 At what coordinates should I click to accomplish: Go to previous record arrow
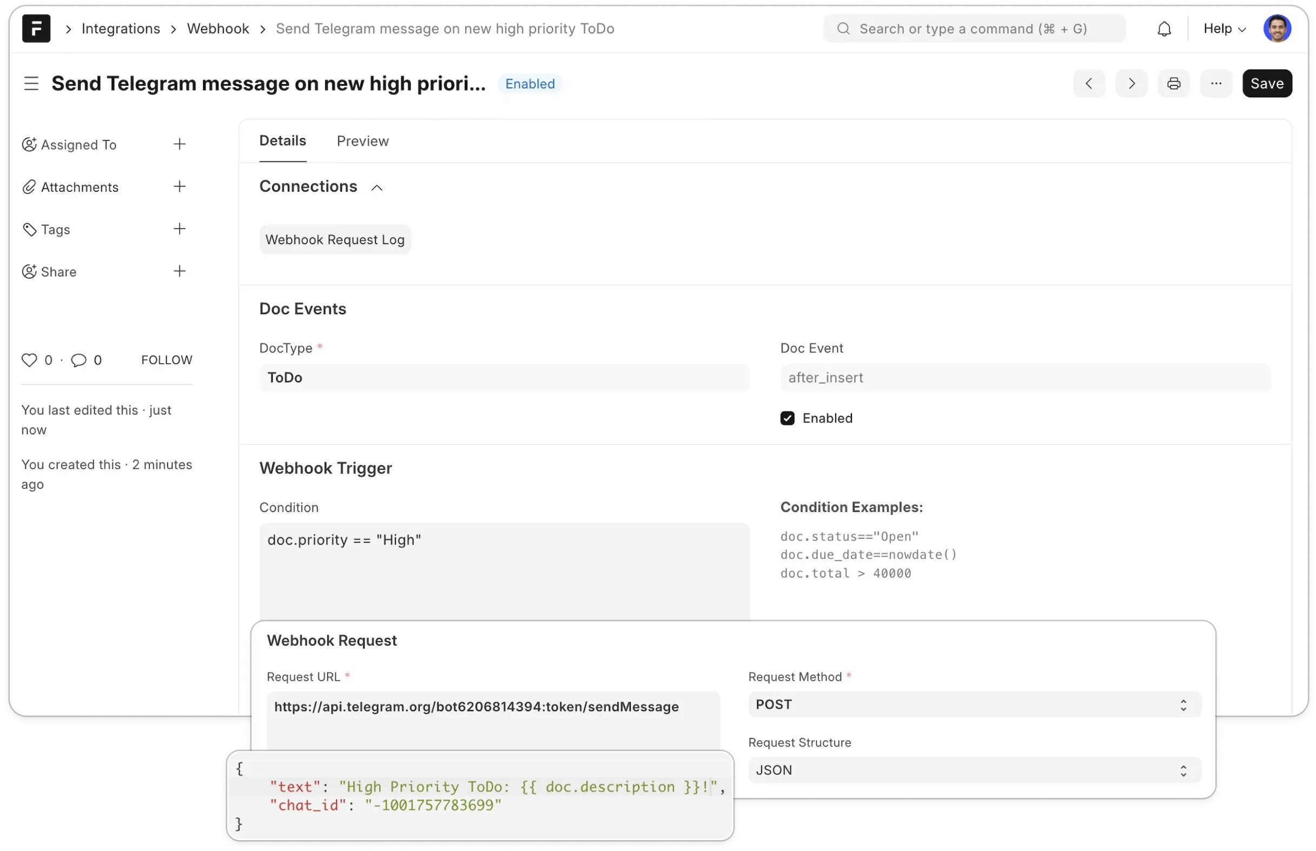coord(1089,83)
